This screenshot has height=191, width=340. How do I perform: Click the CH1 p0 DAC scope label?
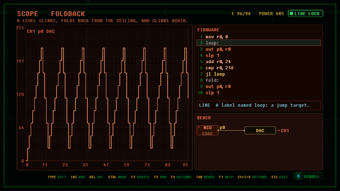pos(41,31)
